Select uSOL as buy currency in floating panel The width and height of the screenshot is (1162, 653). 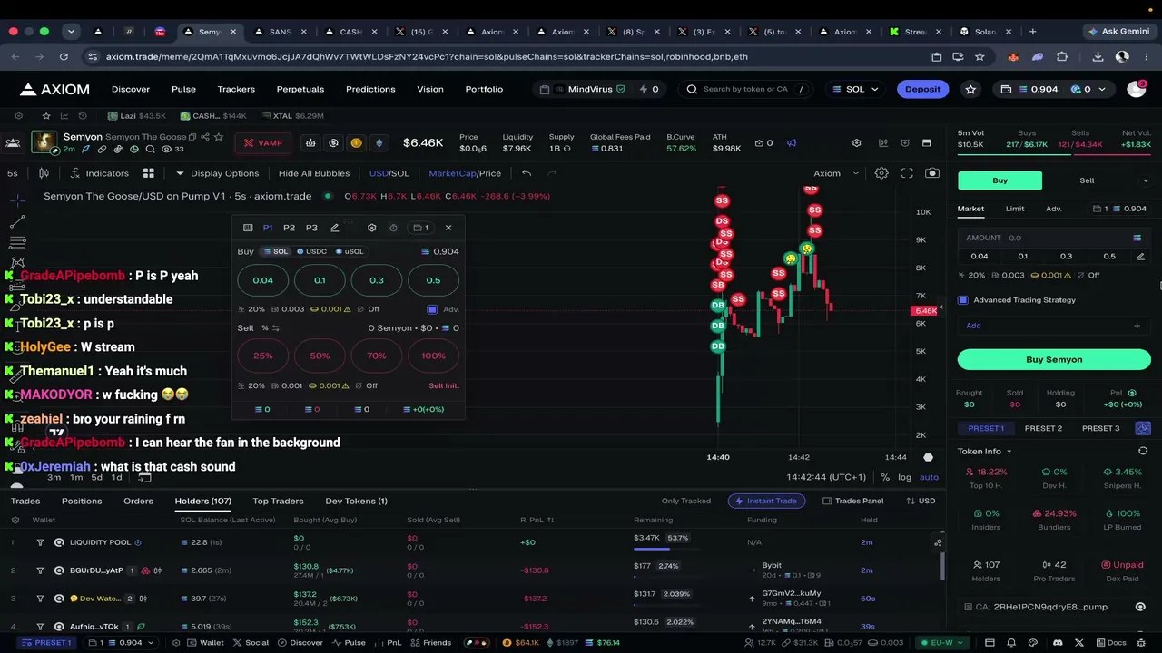350,251
